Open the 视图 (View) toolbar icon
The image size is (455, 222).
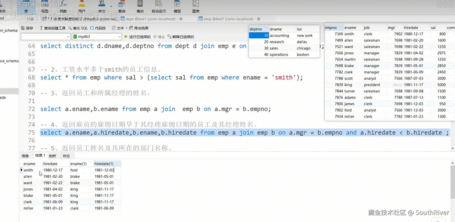[x=45, y=7]
